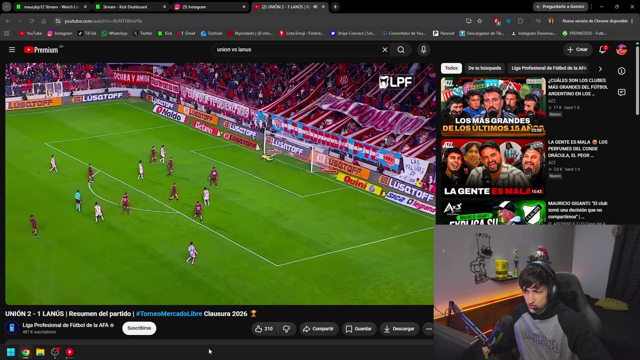Click the Guardar button
The width and height of the screenshot is (640, 360).
click(359, 328)
